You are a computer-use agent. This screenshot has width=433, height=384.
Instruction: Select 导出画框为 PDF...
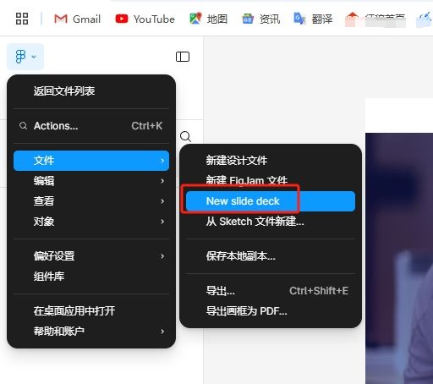pos(271,311)
